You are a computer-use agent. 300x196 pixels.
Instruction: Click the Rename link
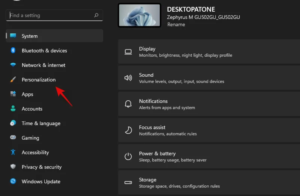(176, 24)
